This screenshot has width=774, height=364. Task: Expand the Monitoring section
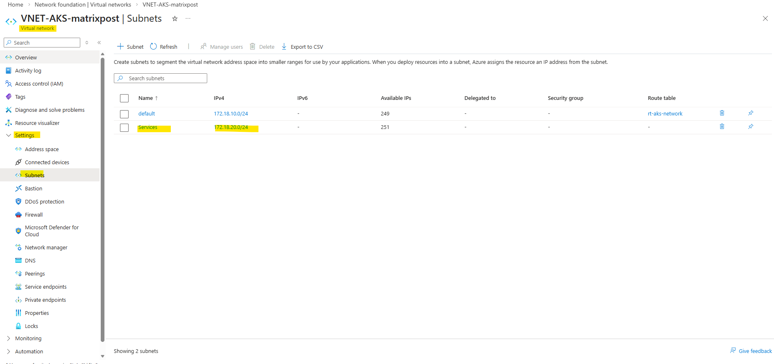point(9,339)
